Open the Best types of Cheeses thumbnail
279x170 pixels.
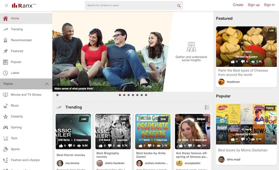click(x=246, y=46)
